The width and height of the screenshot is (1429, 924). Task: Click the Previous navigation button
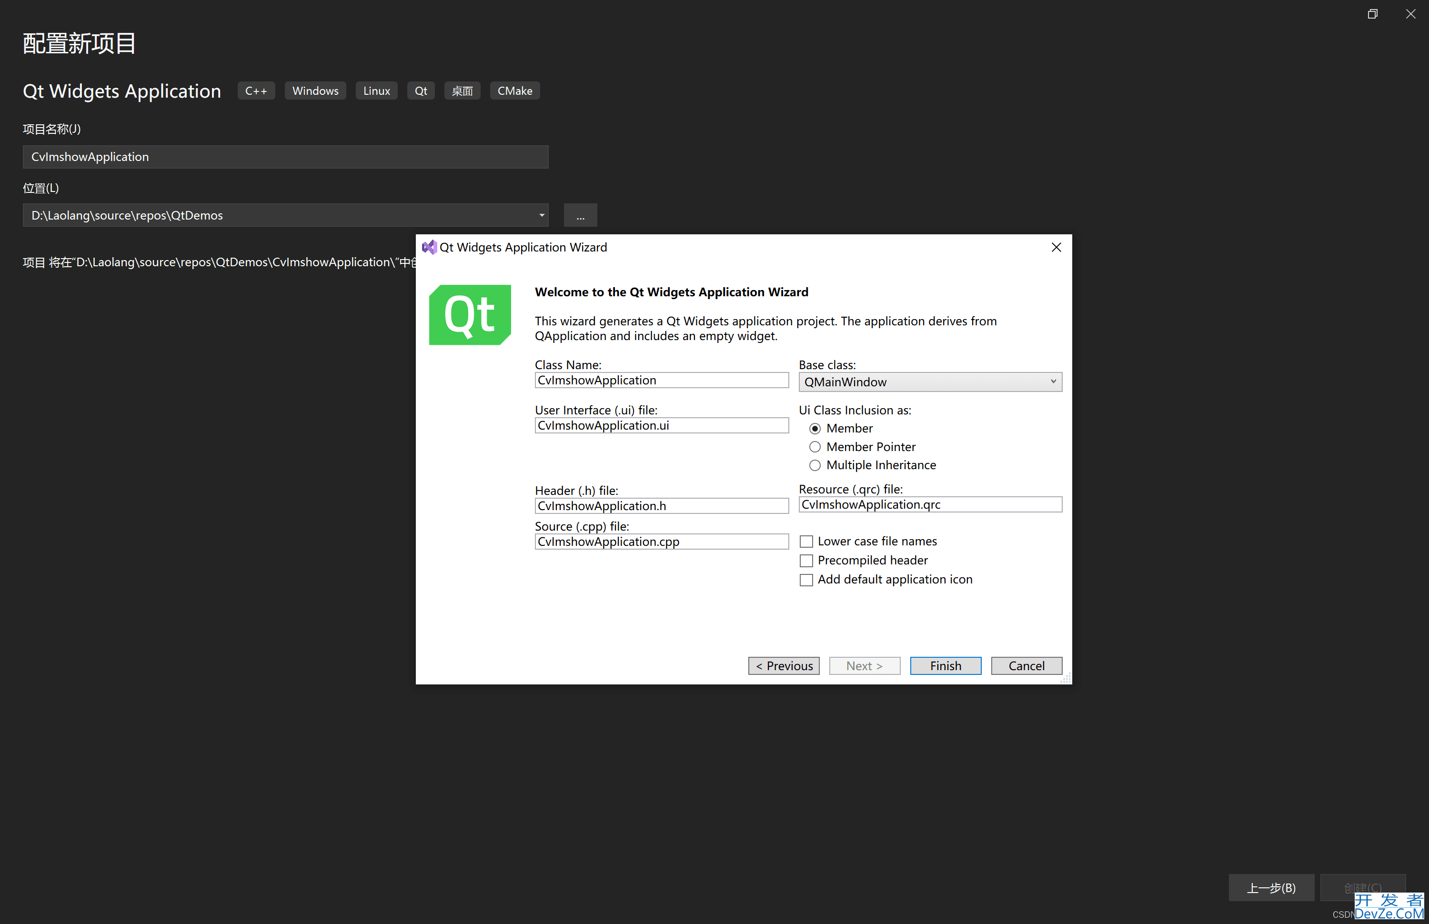pyautogui.click(x=785, y=664)
